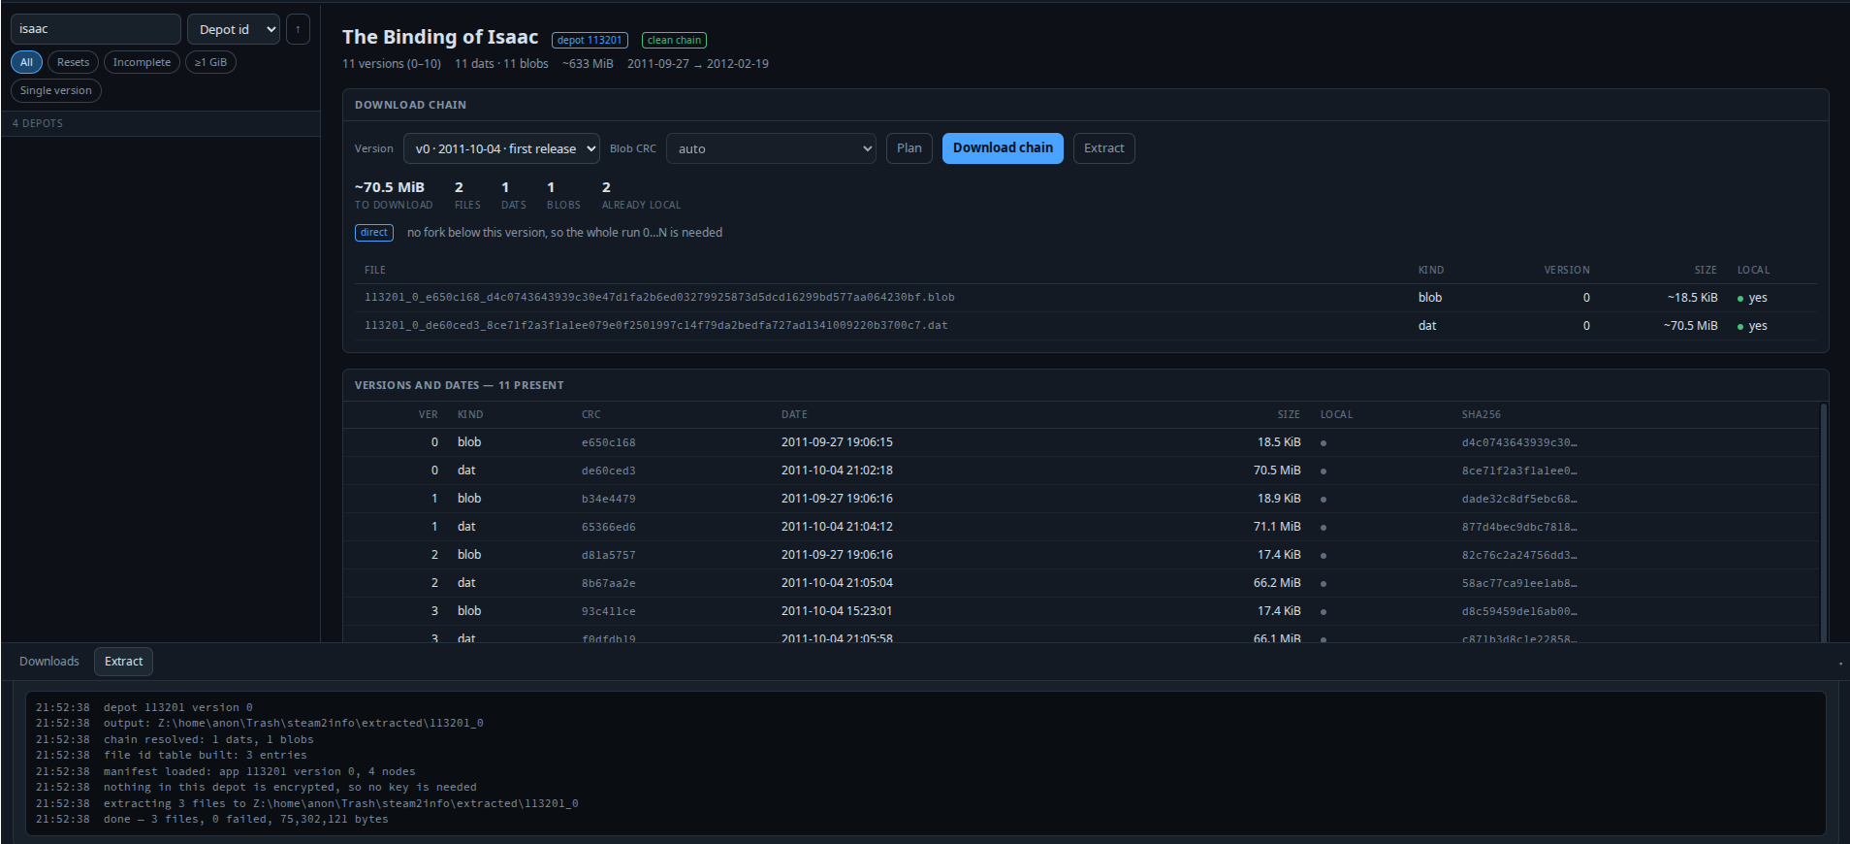Click the size "18.9 KiB" in versions table

point(1279,499)
